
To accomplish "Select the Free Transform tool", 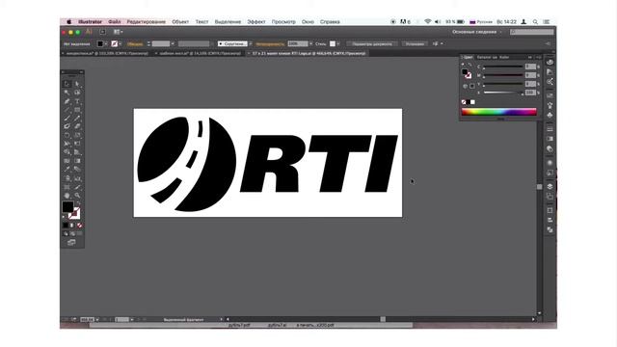I will point(77,144).
